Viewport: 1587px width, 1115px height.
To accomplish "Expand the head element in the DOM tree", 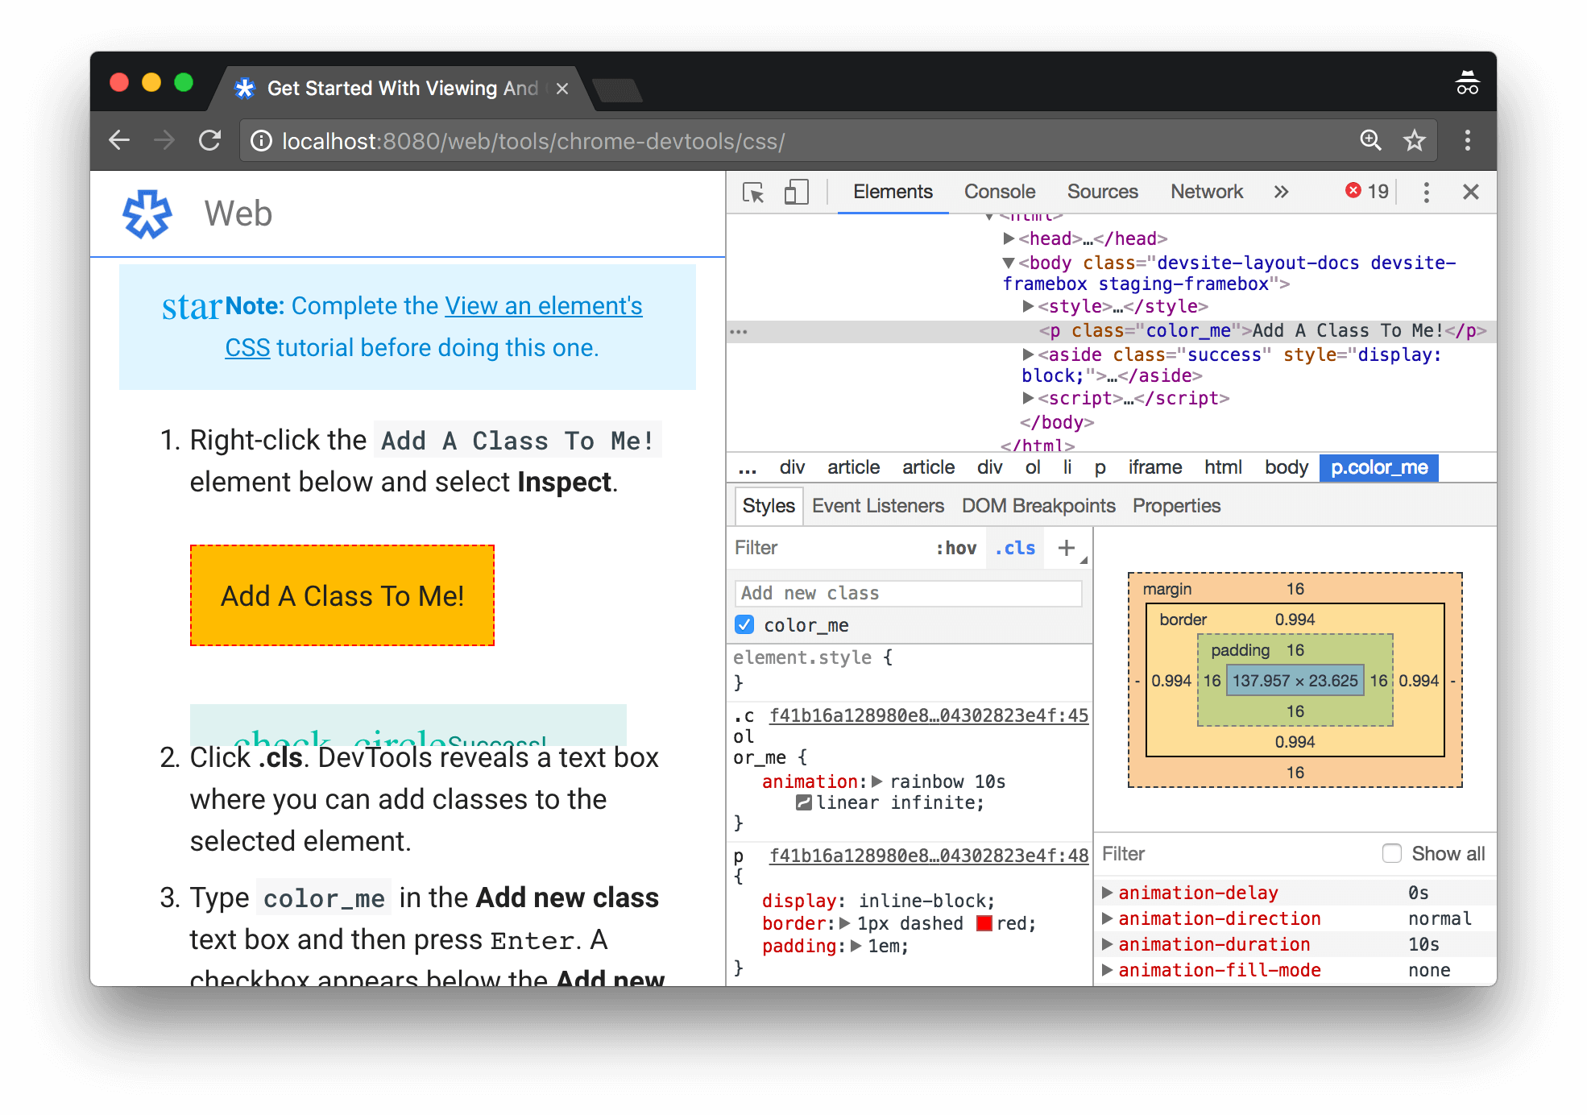I will (x=1009, y=238).
